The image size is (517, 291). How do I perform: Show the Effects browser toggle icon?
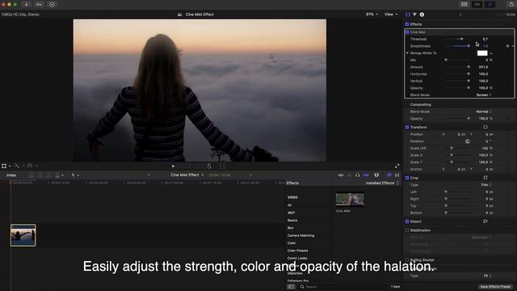389,175
